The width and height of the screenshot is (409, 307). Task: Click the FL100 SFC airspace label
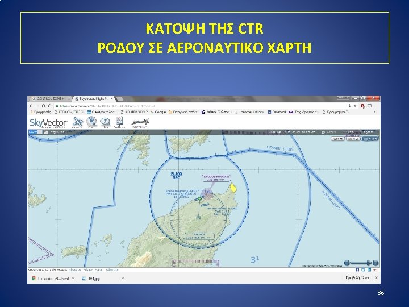(176, 176)
